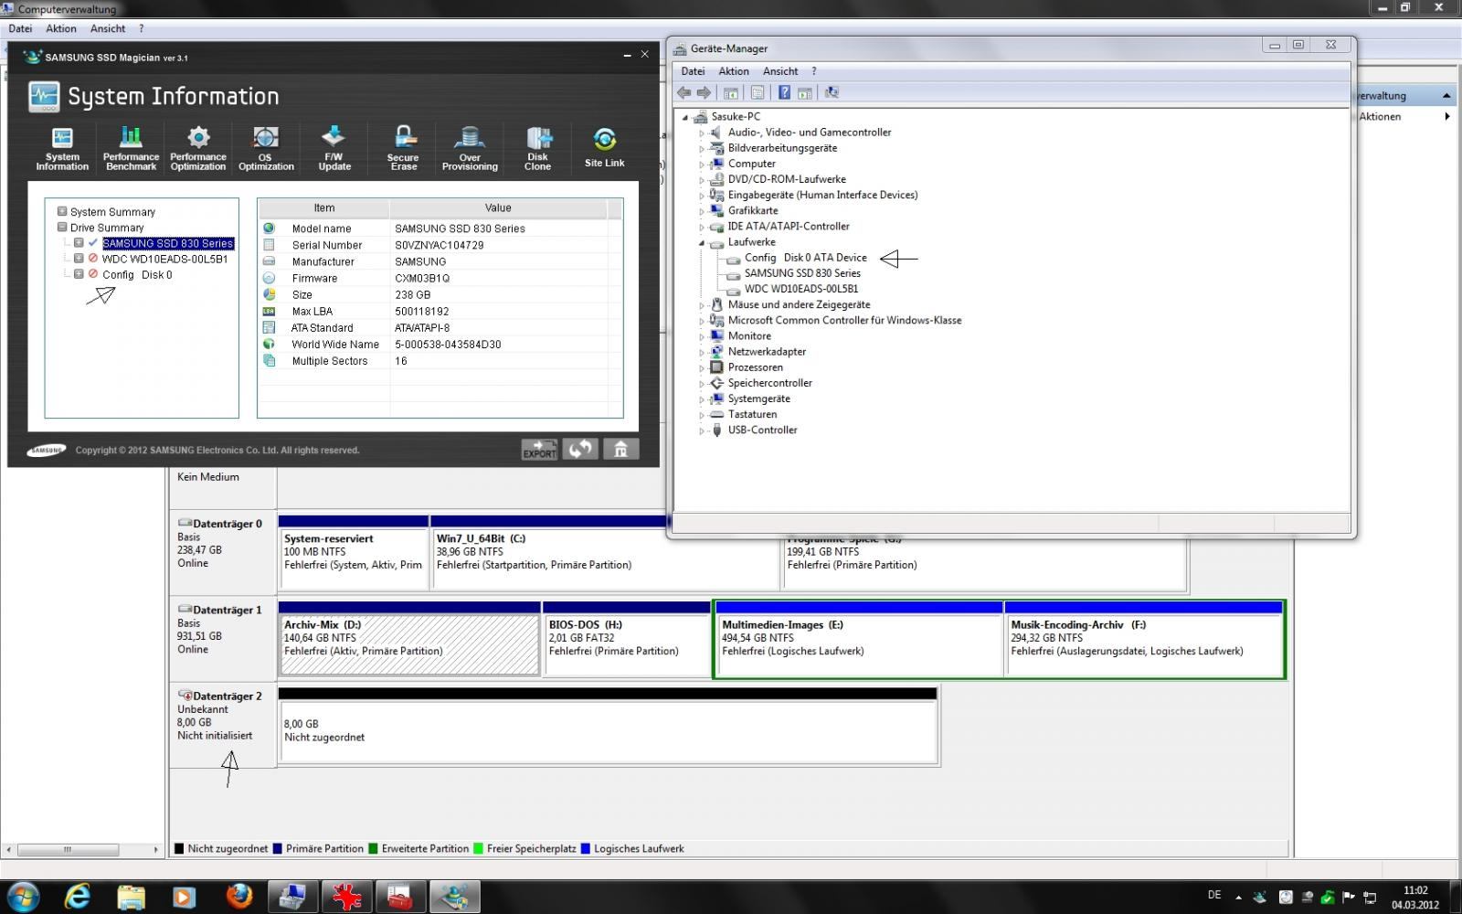Viewport: 1462px width, 914px height.
Task: Expand the Config Disk 0 node in Magician
Action: tap(79, 274)
